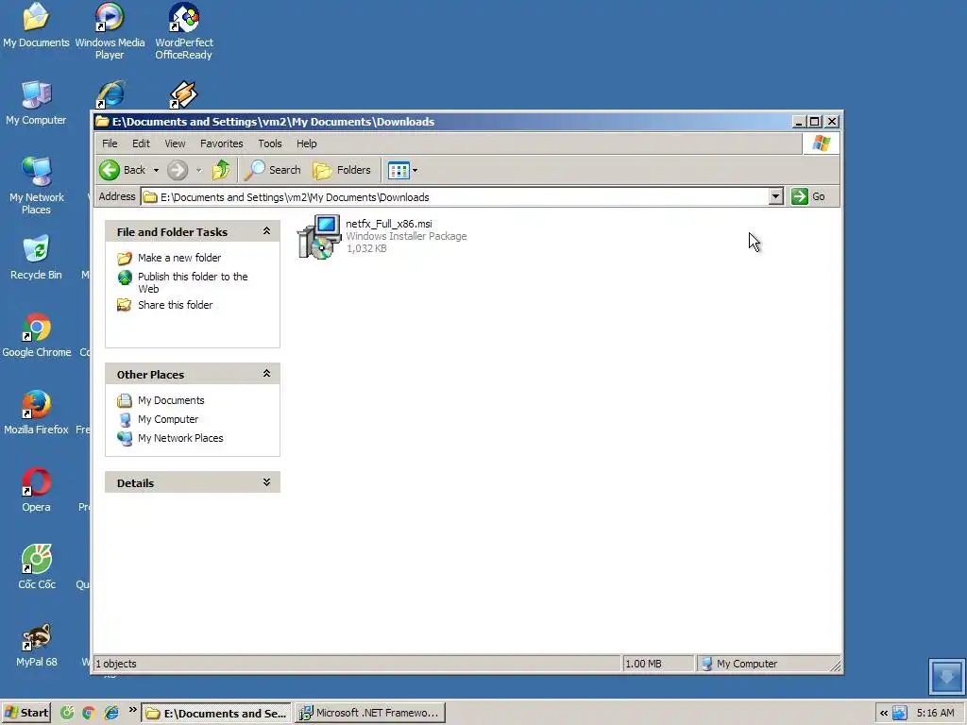Select My Documents desktop icon
The image size is (967, 725).
tap(36, 25)
